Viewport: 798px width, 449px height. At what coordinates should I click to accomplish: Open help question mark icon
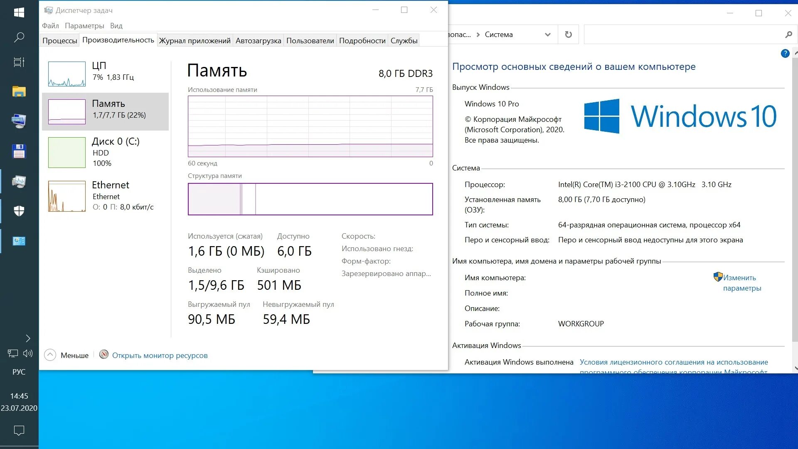click(785, 53)
